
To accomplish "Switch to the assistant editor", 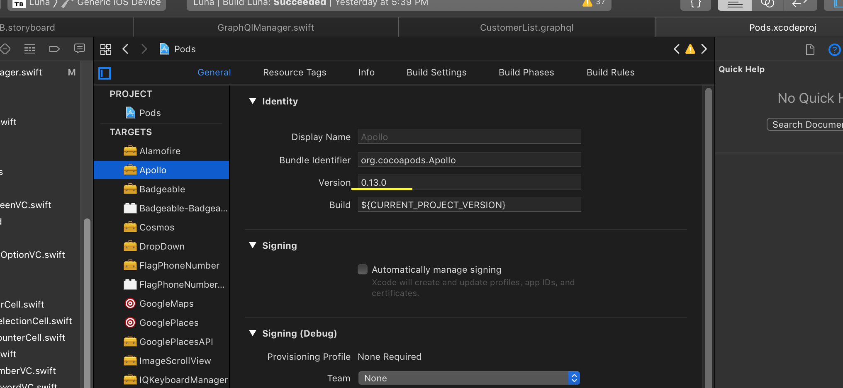I will tap(767, 4).
